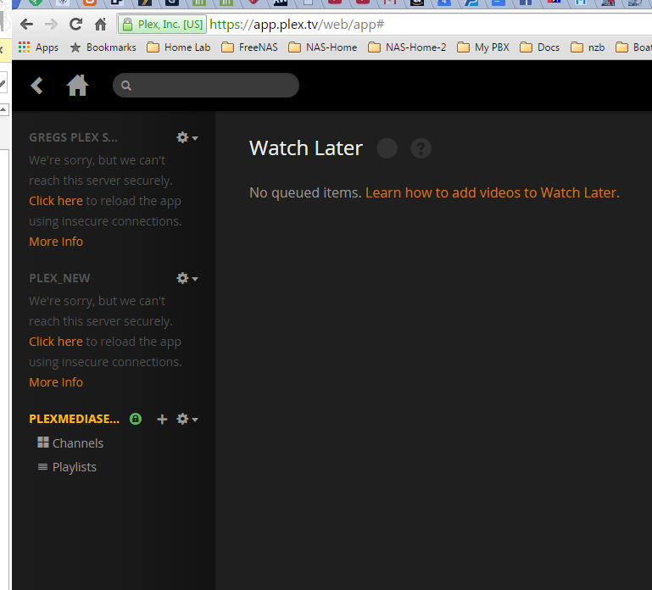The width and height of the screenshot is (652, 590).
Task: Open the FreeNAS bookmarks folder
Action: click(x=249, y=47)
